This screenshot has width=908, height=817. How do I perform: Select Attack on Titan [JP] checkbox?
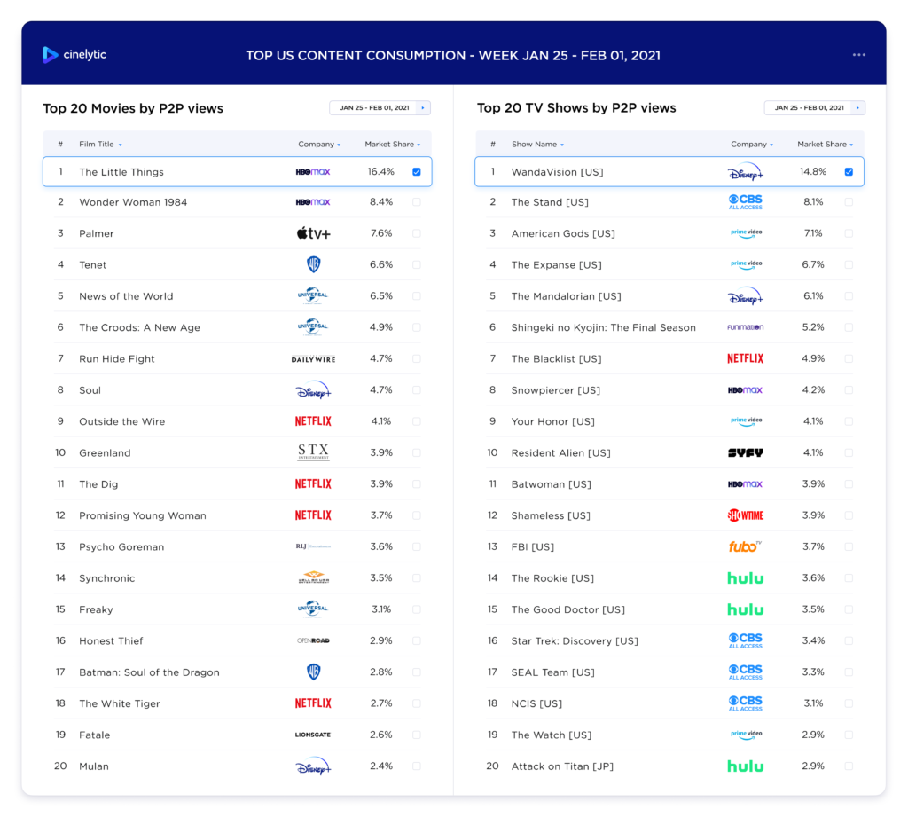[849, 766]
